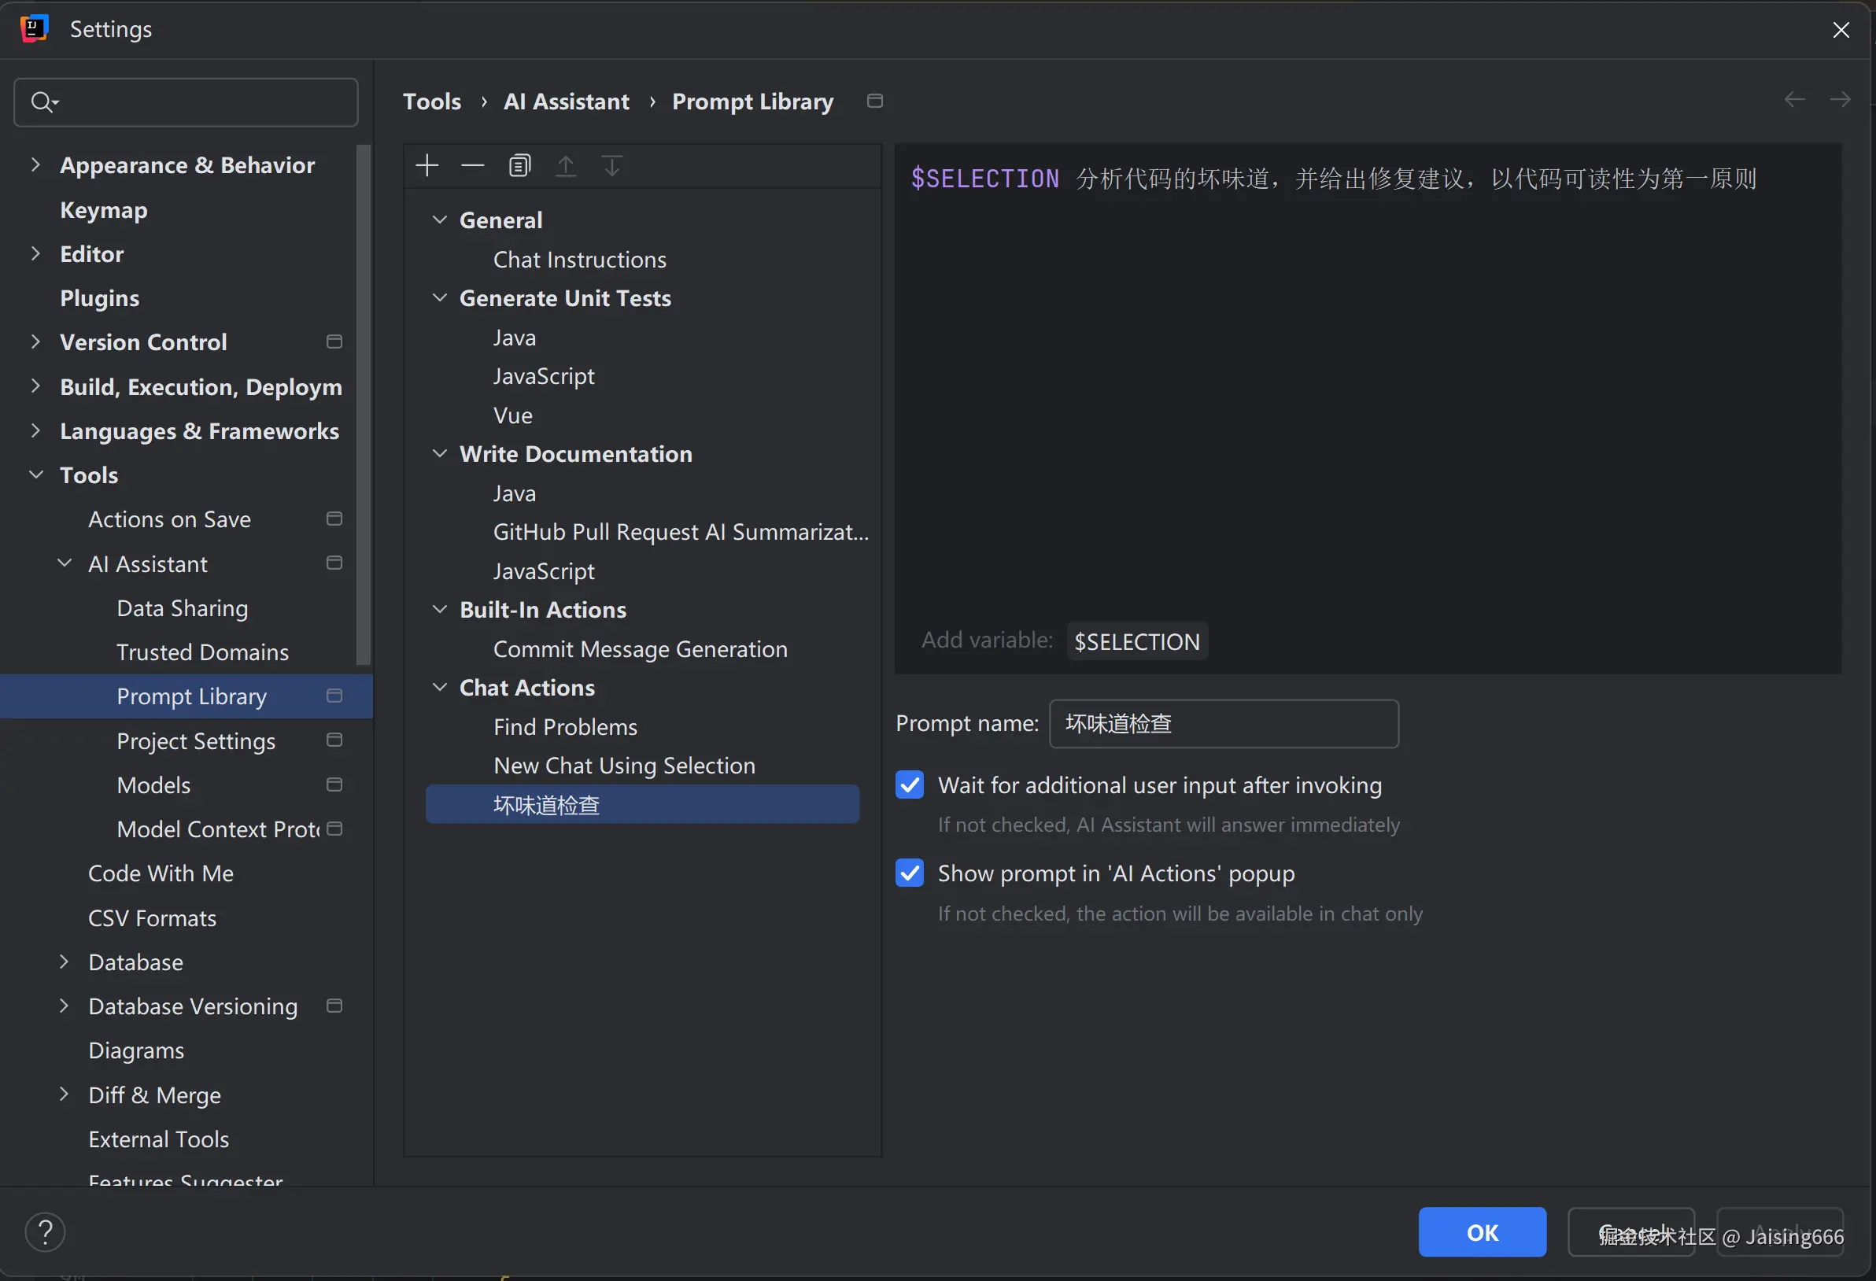Insert the $SELECTION variable chip
Image resolution: width=1876 pixels, height=1281 pixels.
(1136, 642)
